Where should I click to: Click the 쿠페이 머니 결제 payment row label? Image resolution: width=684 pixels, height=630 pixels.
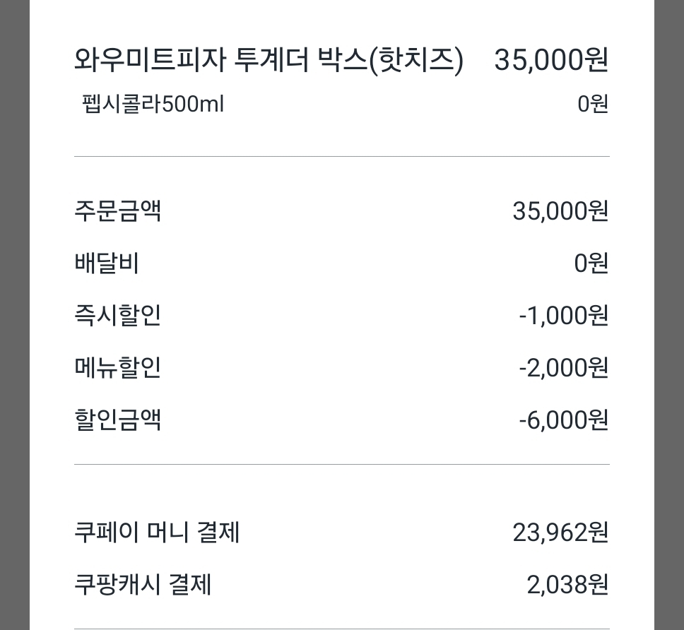coord(157,532)
